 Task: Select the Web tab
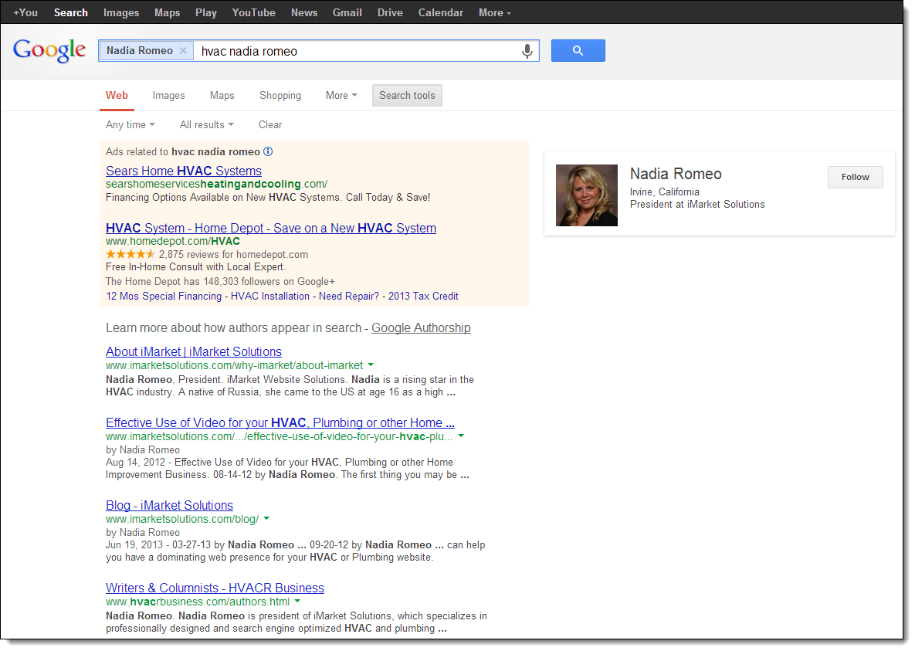[117, 96]
